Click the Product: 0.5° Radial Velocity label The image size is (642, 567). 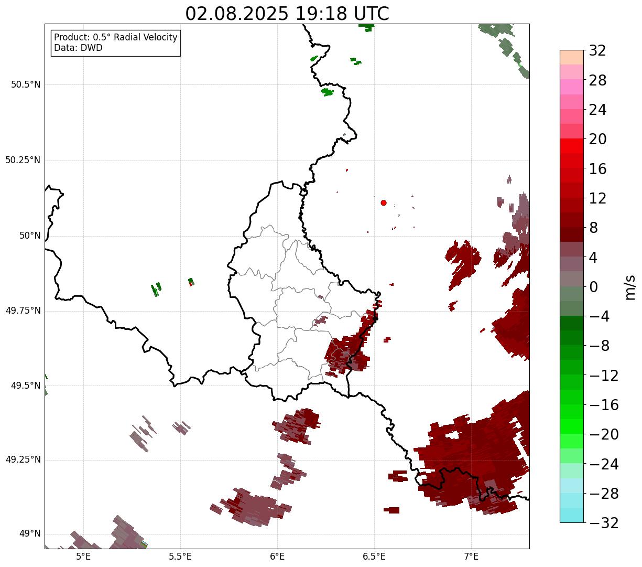pos(116,38)
